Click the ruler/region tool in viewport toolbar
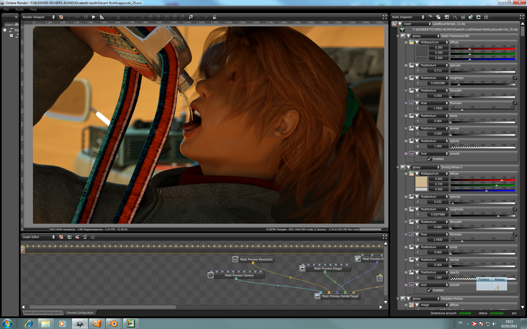Image resolution: width=527 pixels, height=329 pixels. tap(102, 17)
